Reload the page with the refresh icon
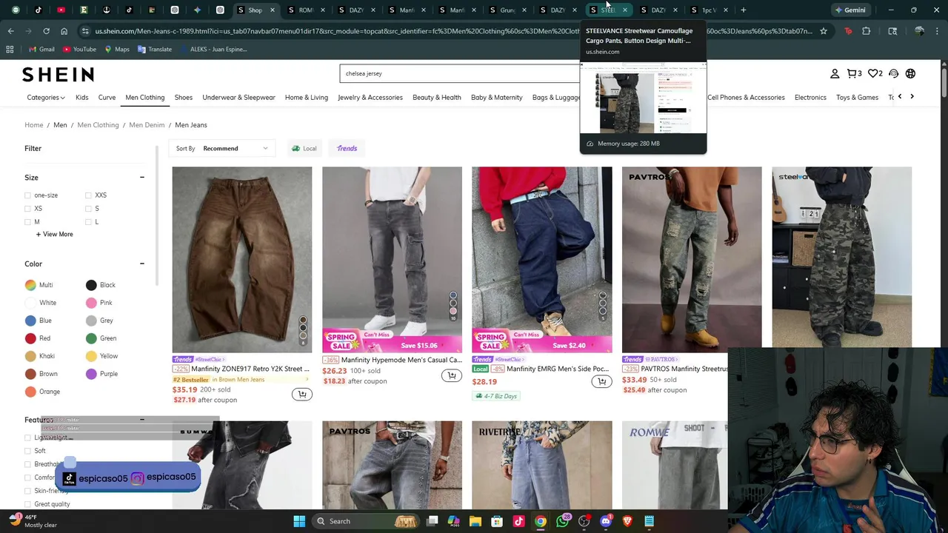948x533 pixels. pos(46,31)
